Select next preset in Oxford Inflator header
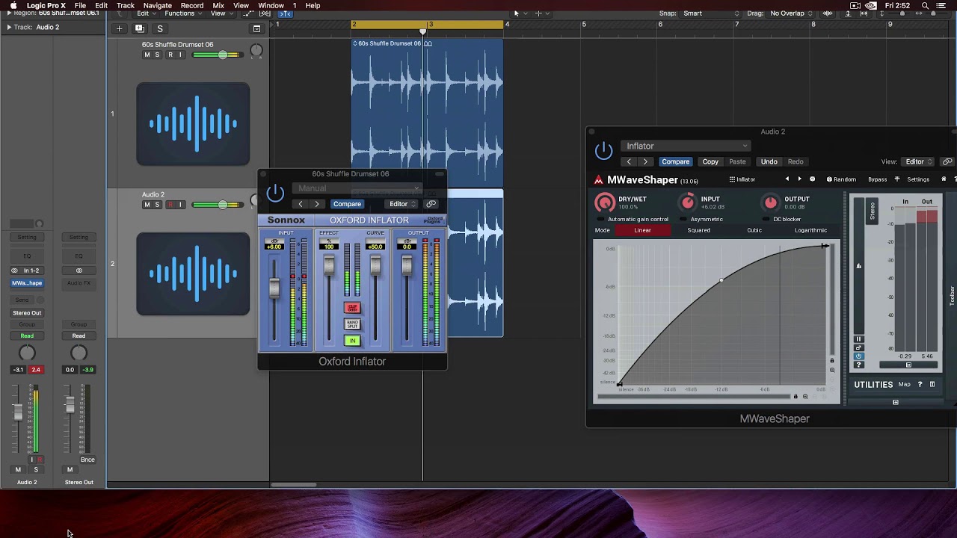 pyautogui.click(x=317, y=204)
